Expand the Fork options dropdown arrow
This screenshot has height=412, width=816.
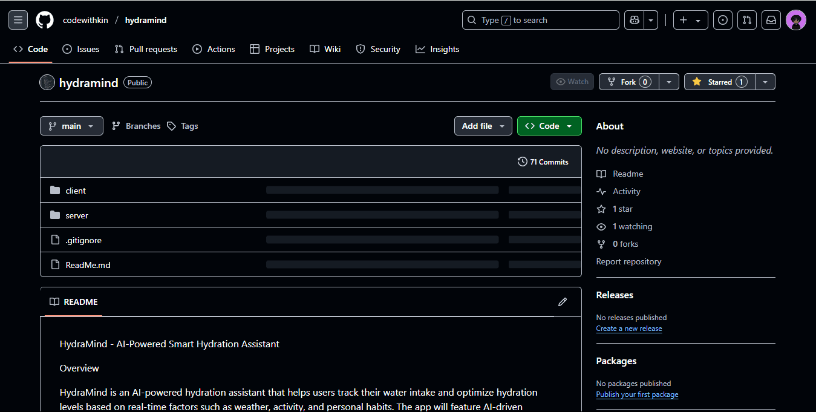pyautogui.click(x=669, y=82)
